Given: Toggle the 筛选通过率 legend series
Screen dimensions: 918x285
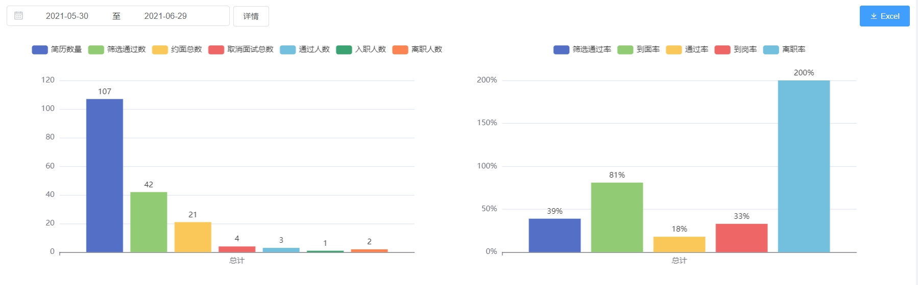Looking at the screenshot, I should 583,49.
